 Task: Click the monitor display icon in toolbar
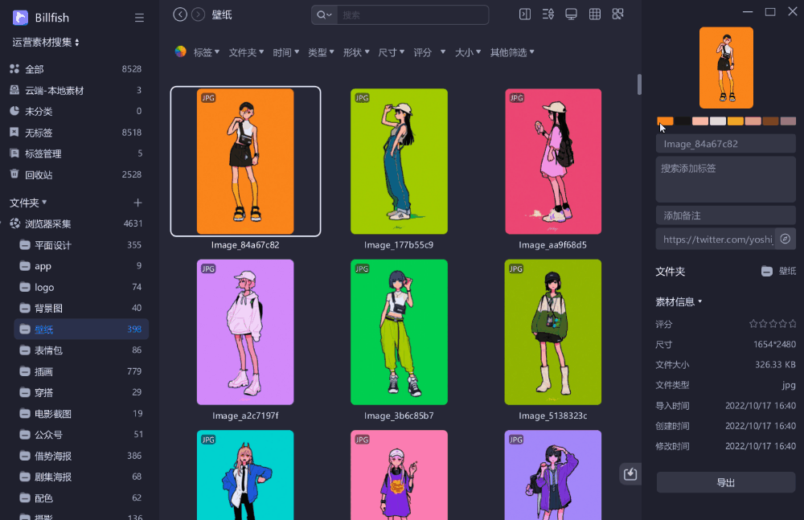(x=571, y=14)
